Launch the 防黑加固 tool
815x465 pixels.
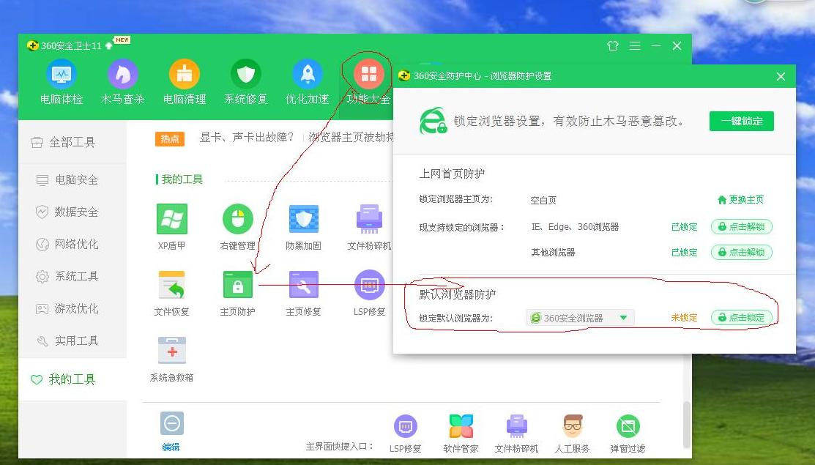304,227
